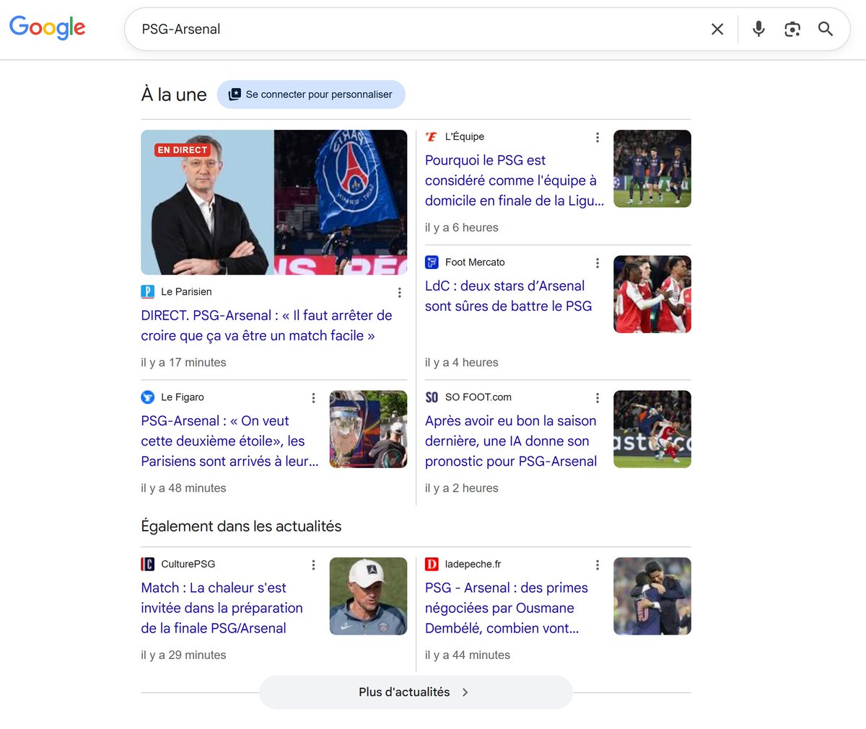Click Plus d'actualités button
Viewport: 866px width, 729px height.
(416, 692)
